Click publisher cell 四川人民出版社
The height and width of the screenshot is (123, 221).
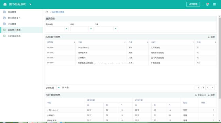(157, 58)
